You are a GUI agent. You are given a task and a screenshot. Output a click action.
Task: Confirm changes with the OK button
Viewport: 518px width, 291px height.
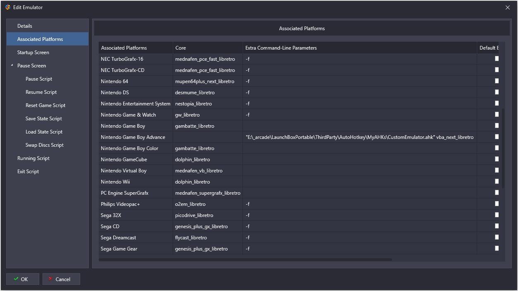pyautogui.click(x=23, y=279)
